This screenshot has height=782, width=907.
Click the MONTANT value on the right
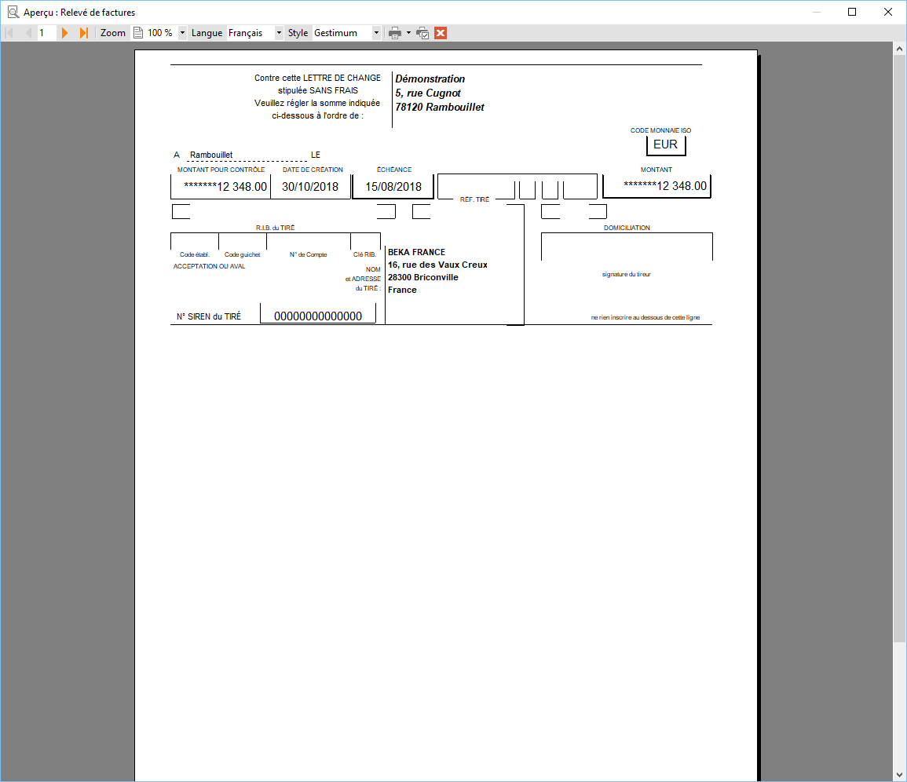(x=665, y=186)
